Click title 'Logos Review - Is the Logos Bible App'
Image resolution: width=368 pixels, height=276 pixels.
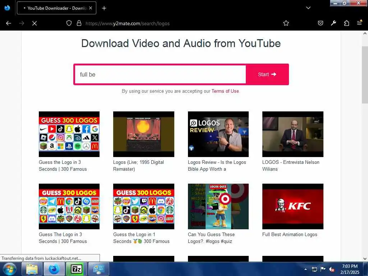[x=217, y=166]
